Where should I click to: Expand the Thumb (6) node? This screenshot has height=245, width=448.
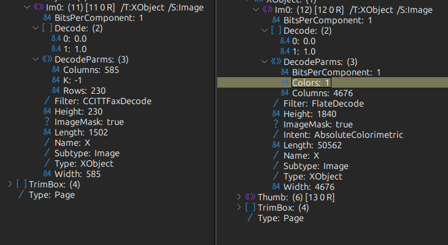pyautogui.click(x=240, y=197)
